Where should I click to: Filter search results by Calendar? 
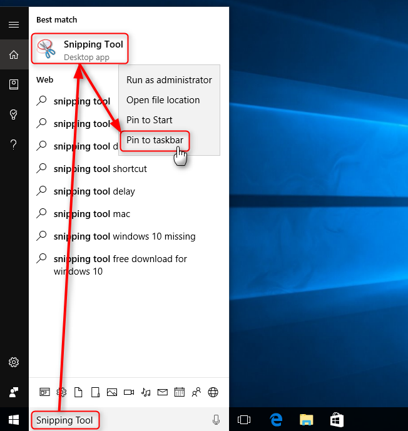tap(179, 392)
